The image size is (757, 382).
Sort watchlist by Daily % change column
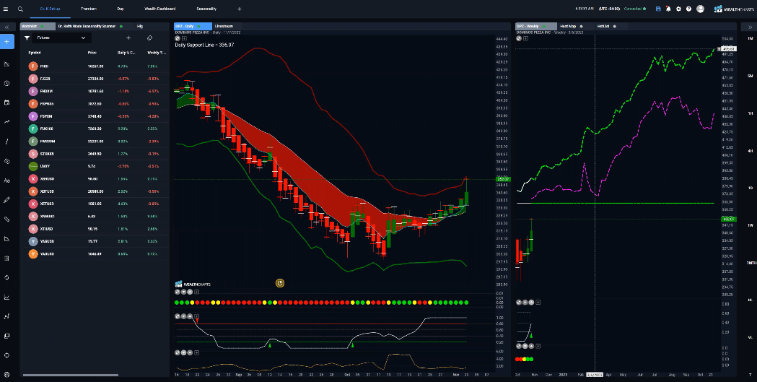[126, 53]
